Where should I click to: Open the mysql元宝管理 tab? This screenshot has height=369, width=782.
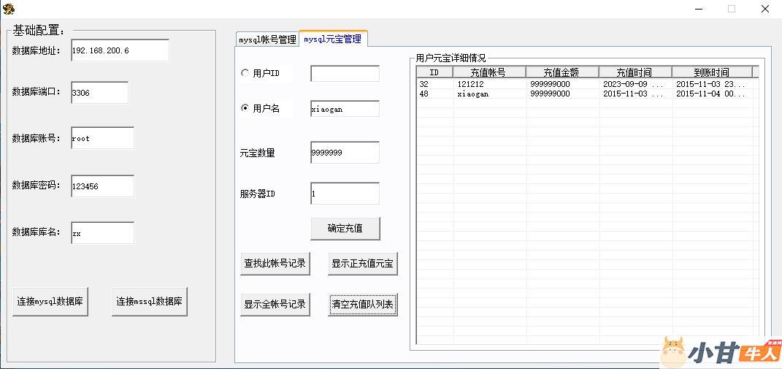coord(332,39)
